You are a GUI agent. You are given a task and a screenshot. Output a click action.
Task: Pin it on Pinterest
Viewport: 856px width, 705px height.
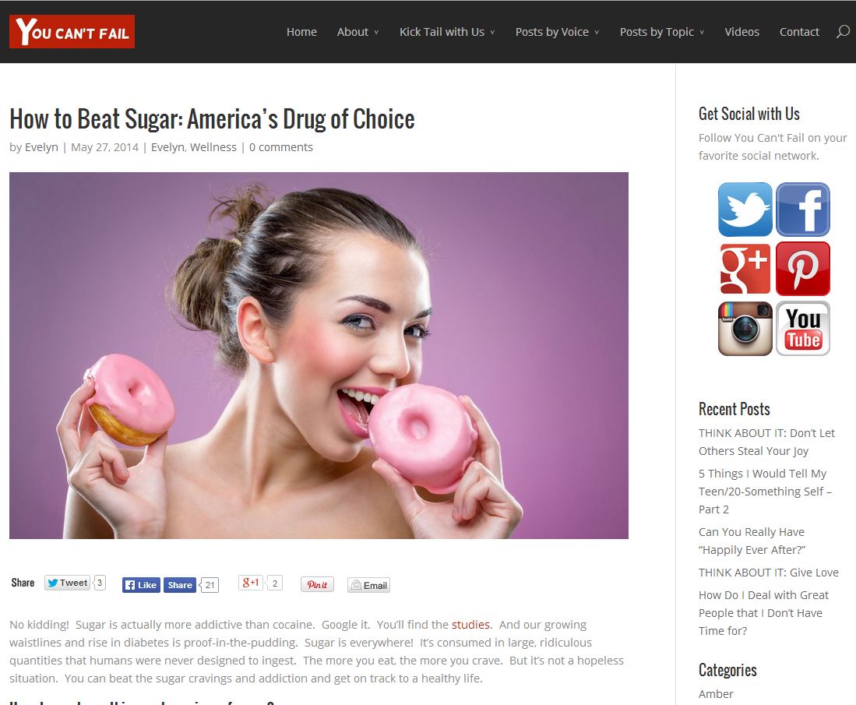[x=317, y=585]
